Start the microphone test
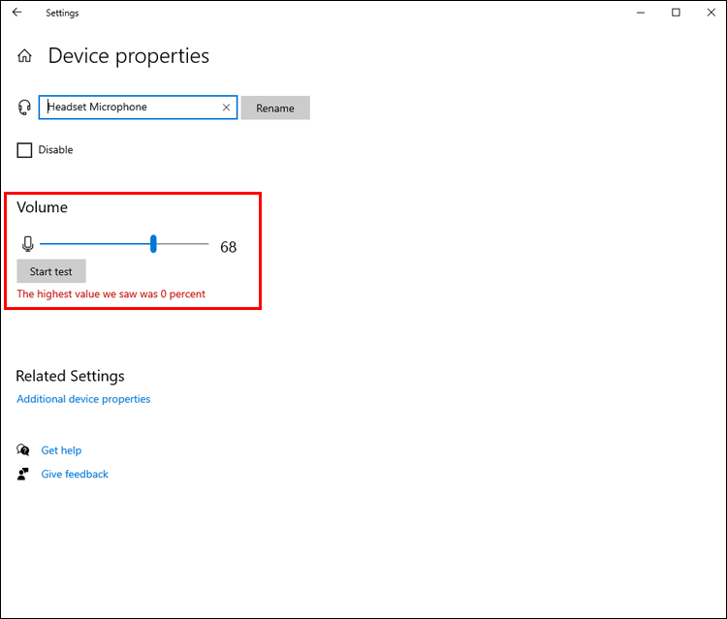727x619 pixels. tap(51, 271)
